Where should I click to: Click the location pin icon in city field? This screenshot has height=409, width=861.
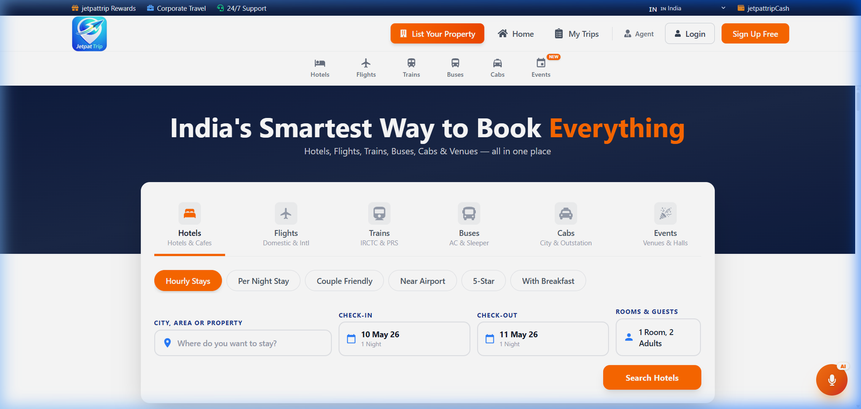point(167,343)
